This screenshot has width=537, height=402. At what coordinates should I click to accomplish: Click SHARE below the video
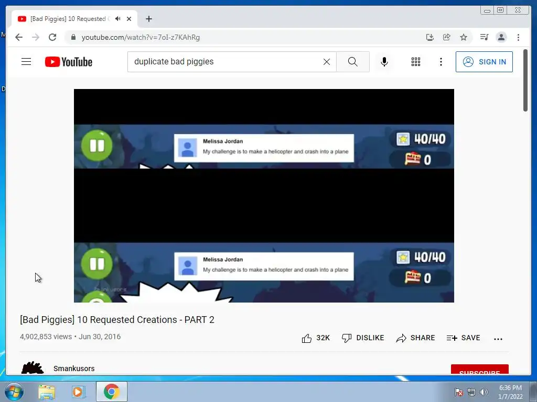point(415,338)
